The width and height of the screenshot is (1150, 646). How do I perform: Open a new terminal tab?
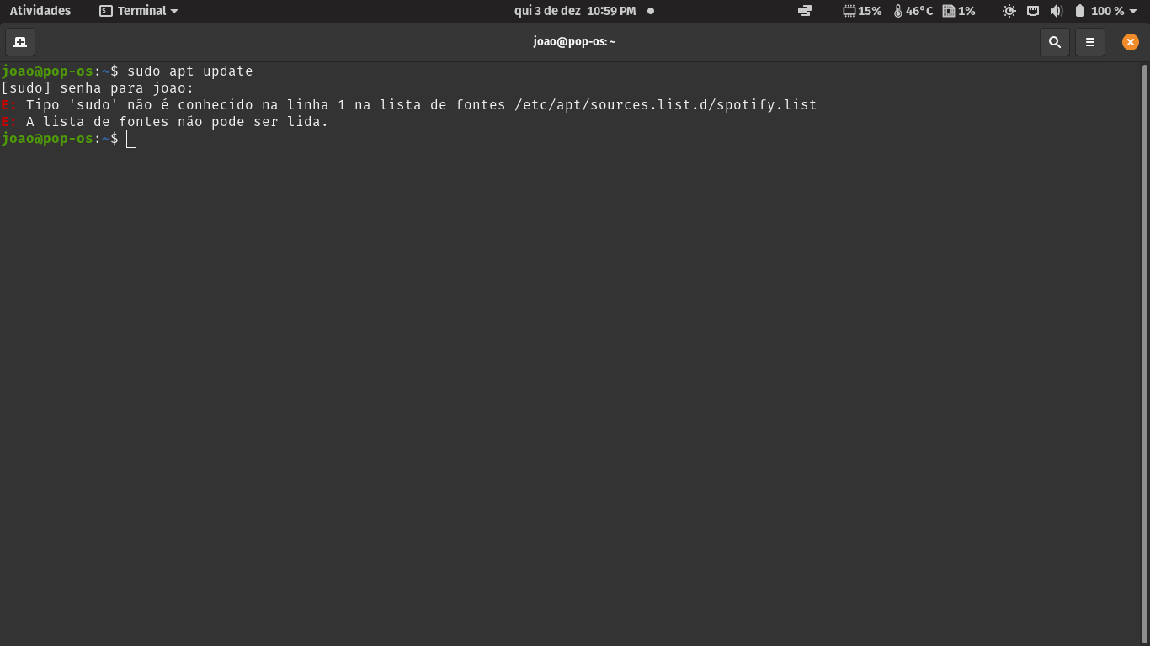coord(20,42)
